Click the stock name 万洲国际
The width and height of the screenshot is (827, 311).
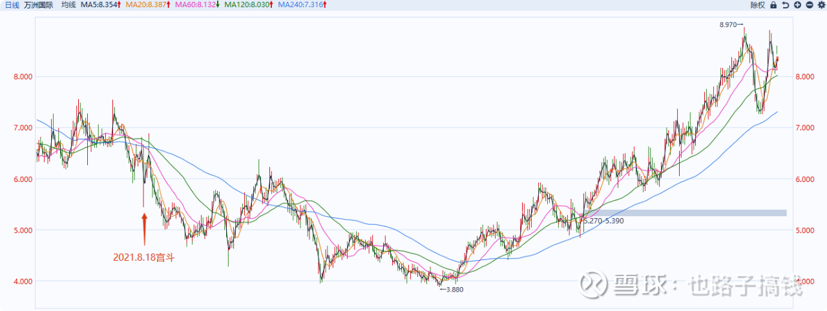pyautogui.click(x=38, y=5)
